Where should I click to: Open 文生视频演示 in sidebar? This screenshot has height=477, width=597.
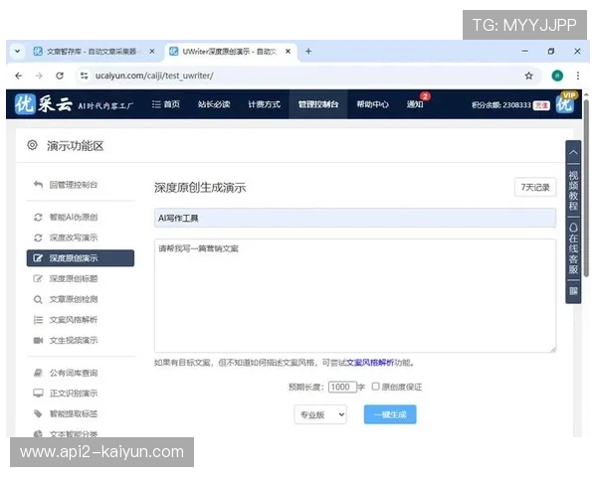(x=73, y=340)
